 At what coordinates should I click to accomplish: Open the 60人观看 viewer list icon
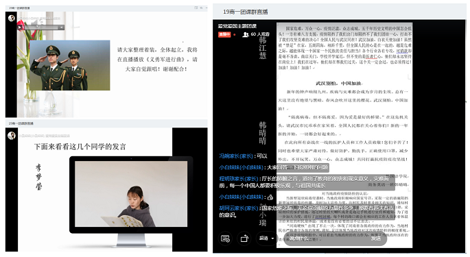(x=246, y=34)
